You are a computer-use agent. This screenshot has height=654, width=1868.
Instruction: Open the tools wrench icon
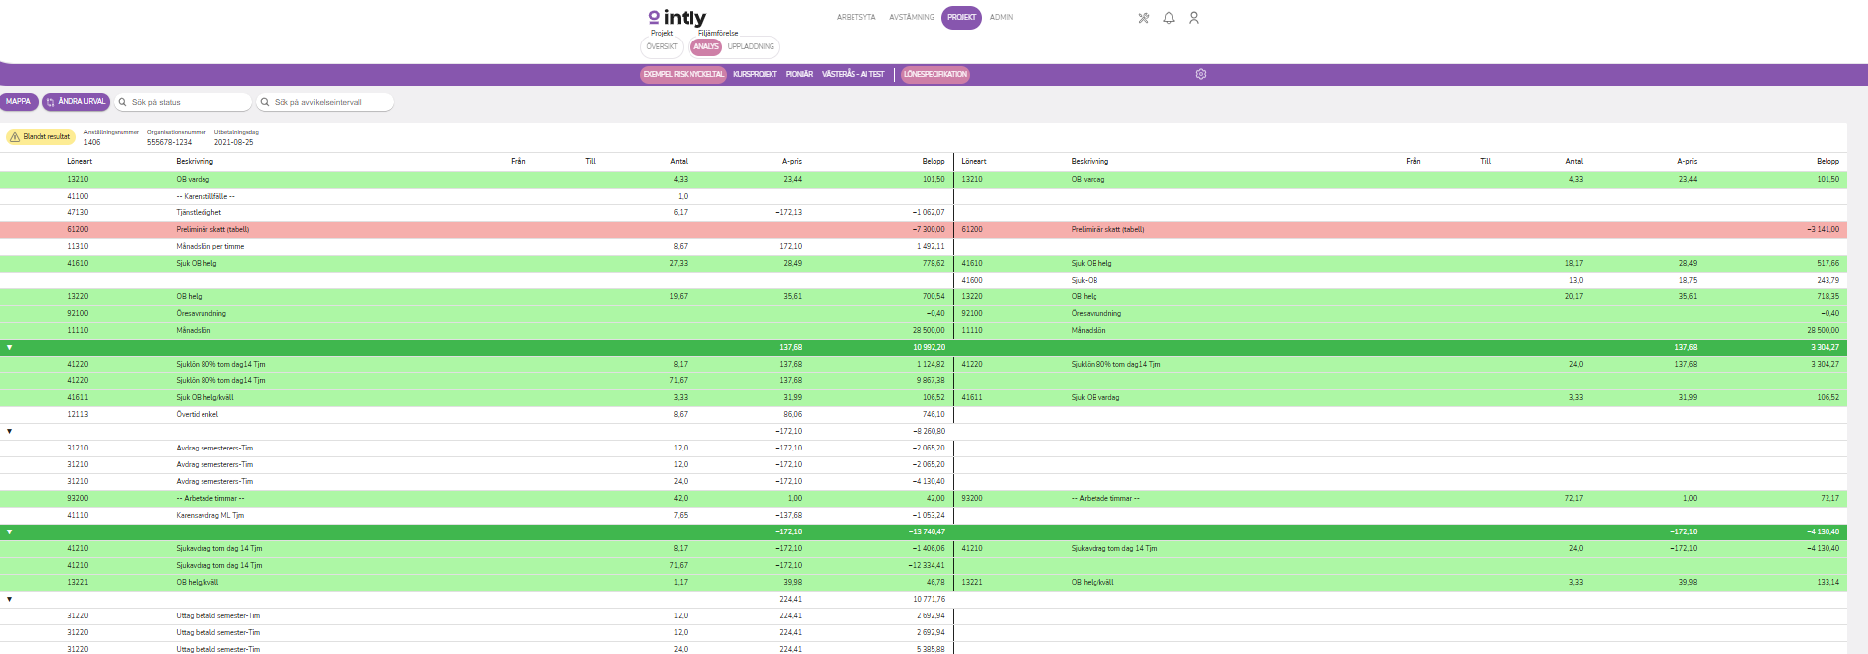pos(1143,18)
